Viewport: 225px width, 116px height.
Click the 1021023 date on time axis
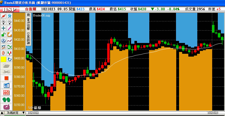213,113
